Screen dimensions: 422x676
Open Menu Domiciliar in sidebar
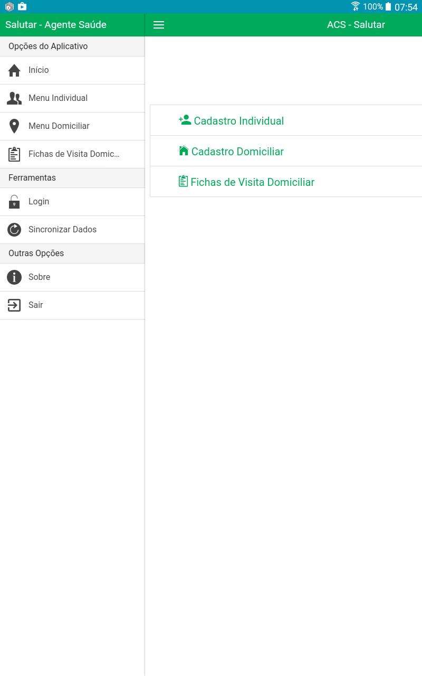(72, 126)
